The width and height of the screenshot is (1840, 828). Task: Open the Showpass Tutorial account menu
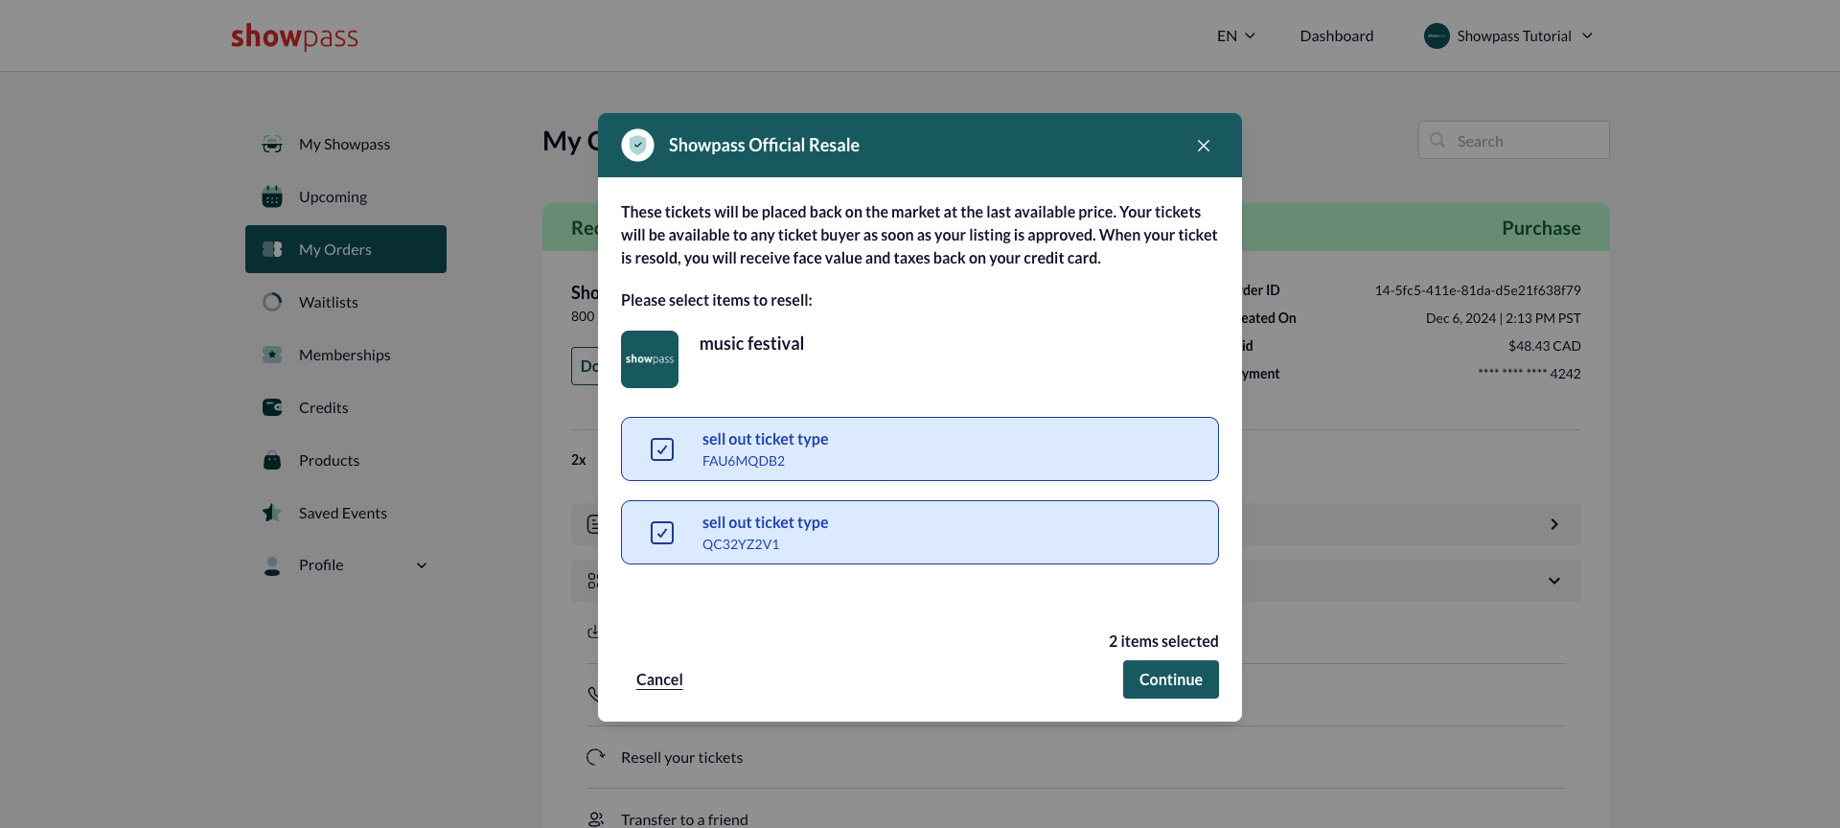tap(1508, 35)
